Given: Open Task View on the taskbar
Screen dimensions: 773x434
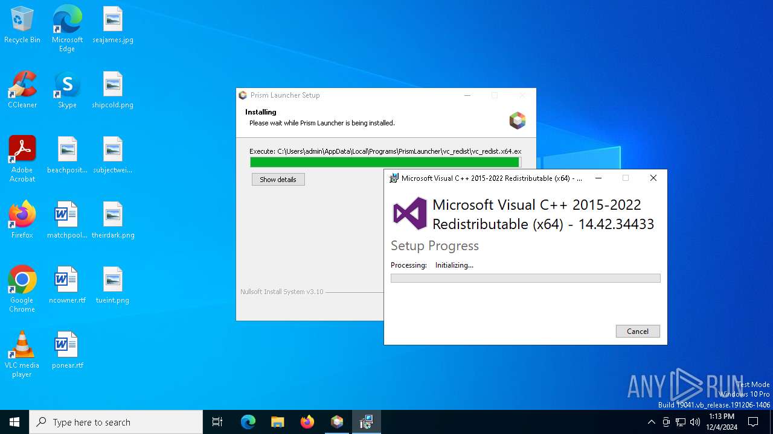Looking at the screenshot, I should point(217,422).
